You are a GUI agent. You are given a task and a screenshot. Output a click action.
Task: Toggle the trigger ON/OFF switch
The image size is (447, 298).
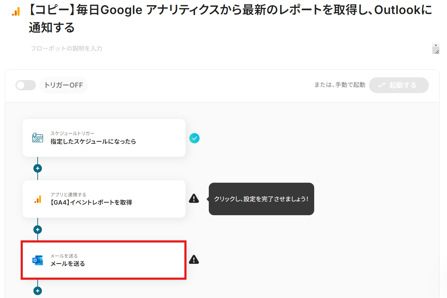point(26,85)
